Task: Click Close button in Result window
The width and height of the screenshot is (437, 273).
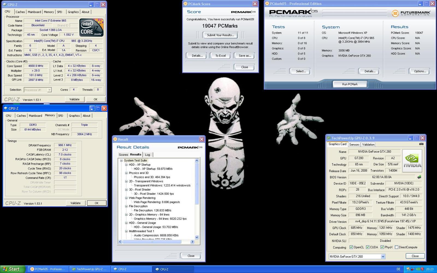Action: click(191, 256)
